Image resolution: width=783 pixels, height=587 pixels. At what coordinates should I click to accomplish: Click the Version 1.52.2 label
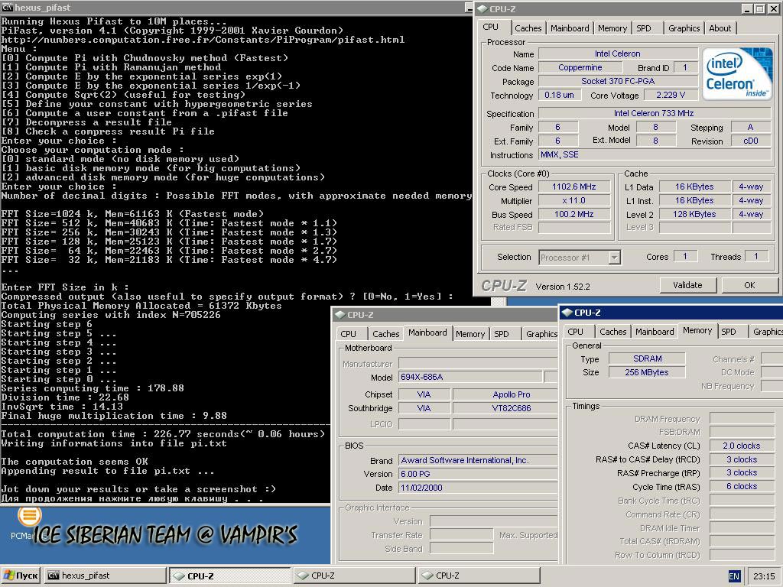[x=563, y=287]
